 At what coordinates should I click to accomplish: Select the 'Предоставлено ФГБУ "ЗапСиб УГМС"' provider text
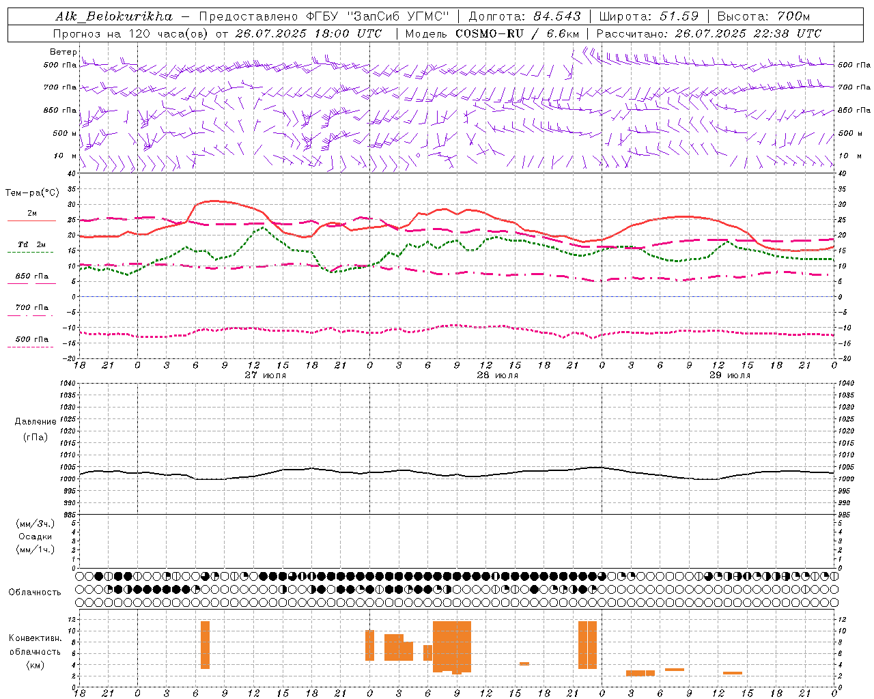324,16
